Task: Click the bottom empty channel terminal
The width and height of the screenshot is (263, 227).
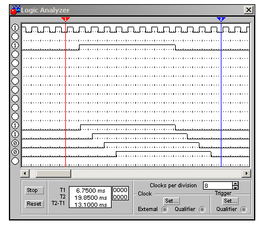Action: 15,161
